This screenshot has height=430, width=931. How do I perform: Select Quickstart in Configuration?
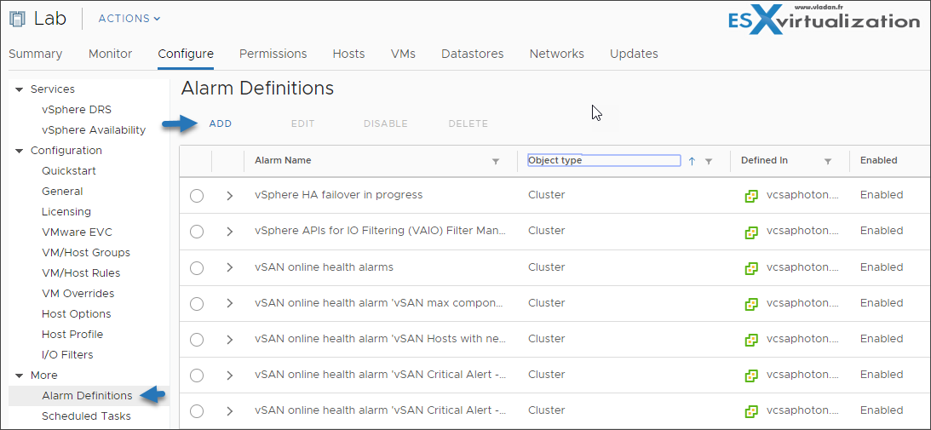(69, 171)
